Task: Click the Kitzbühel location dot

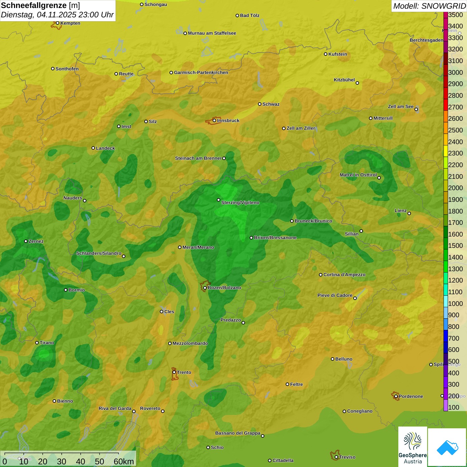Action: [x=357, y=83]
